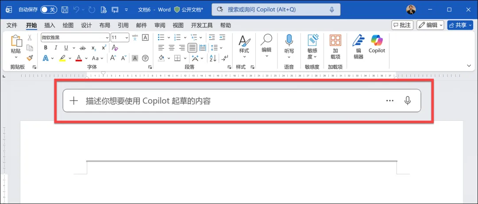Toggle Italic formatting
Image resolution: width=478 pixels, height=204 pixels.
(x=56, y=48)
